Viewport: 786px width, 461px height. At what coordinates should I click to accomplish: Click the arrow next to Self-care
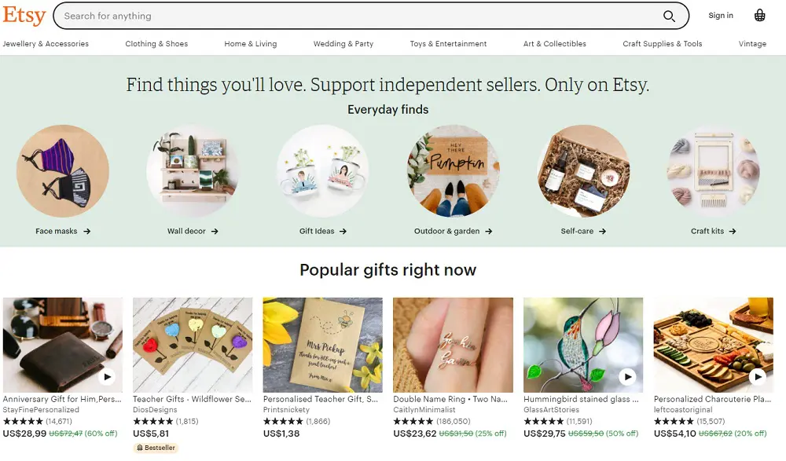[605, 231]
